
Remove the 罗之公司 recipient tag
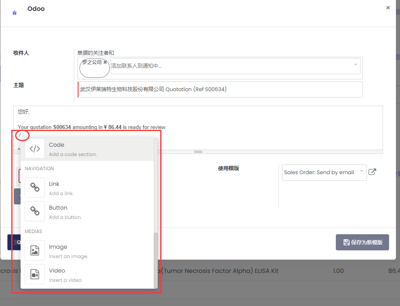tap(105, 62)
